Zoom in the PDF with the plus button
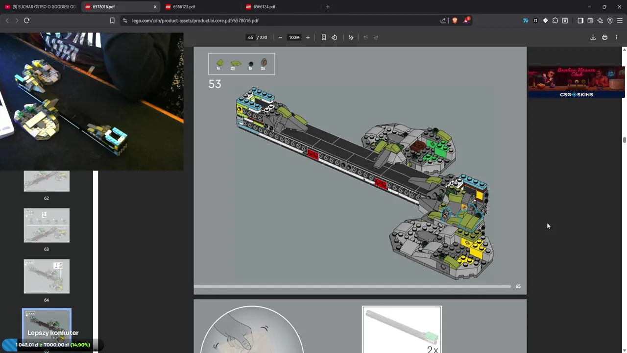 pyautogui.click(x=308, y=37)
